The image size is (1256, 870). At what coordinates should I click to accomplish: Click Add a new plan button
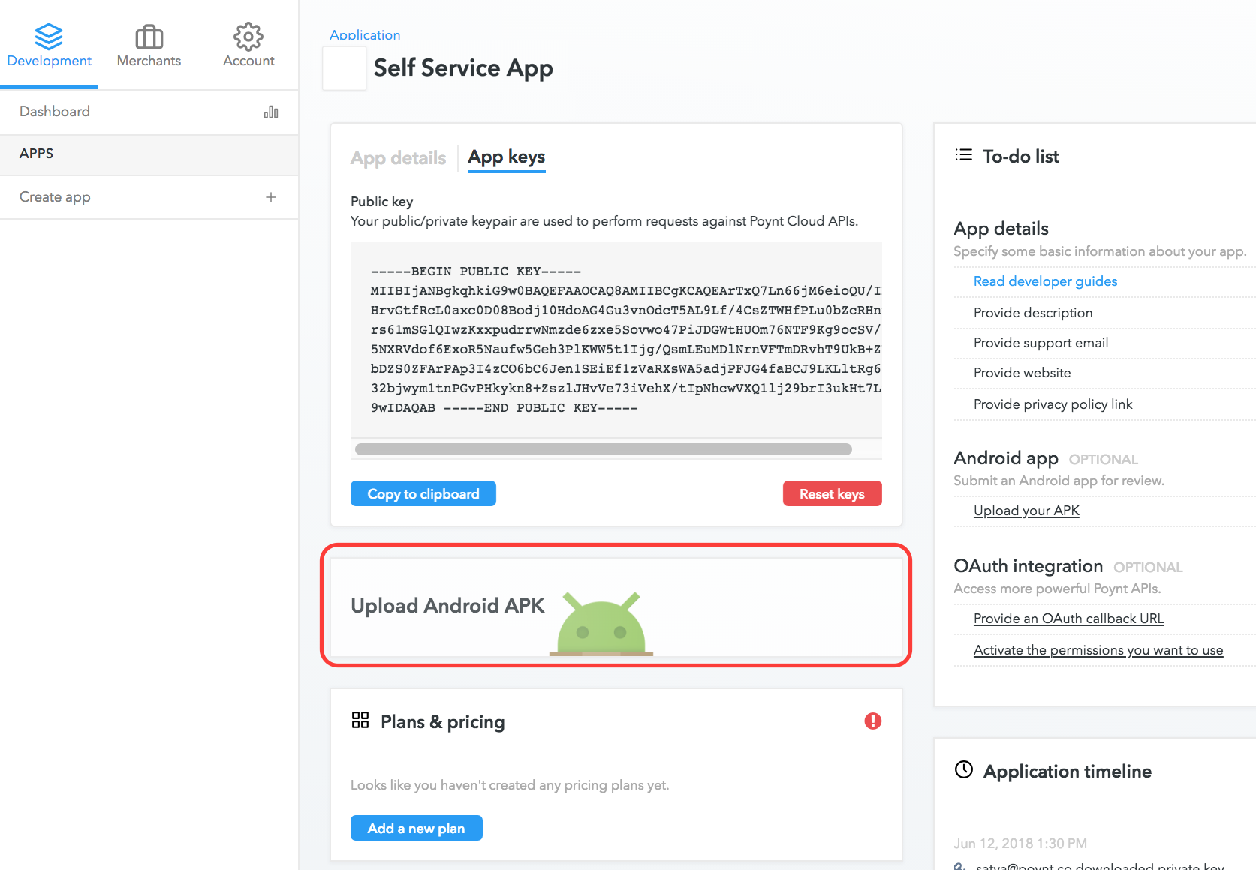click(x=417, y=828)
